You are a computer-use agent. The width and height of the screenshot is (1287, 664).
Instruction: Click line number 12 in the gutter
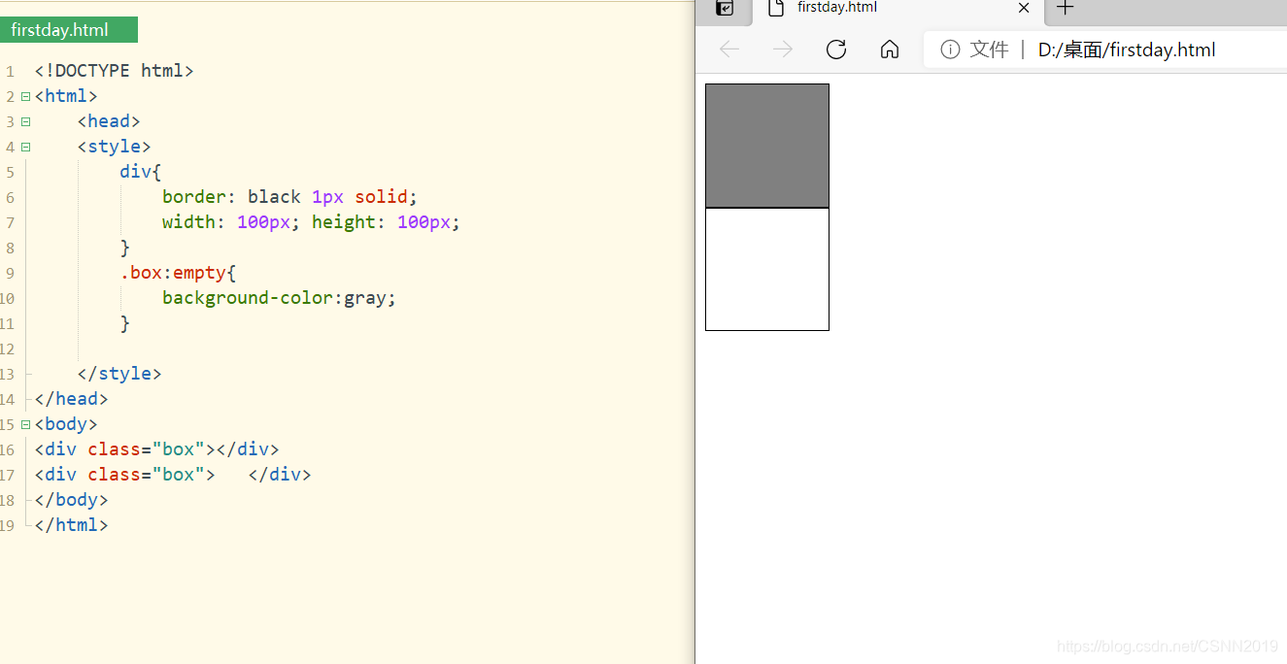point(8,349)
